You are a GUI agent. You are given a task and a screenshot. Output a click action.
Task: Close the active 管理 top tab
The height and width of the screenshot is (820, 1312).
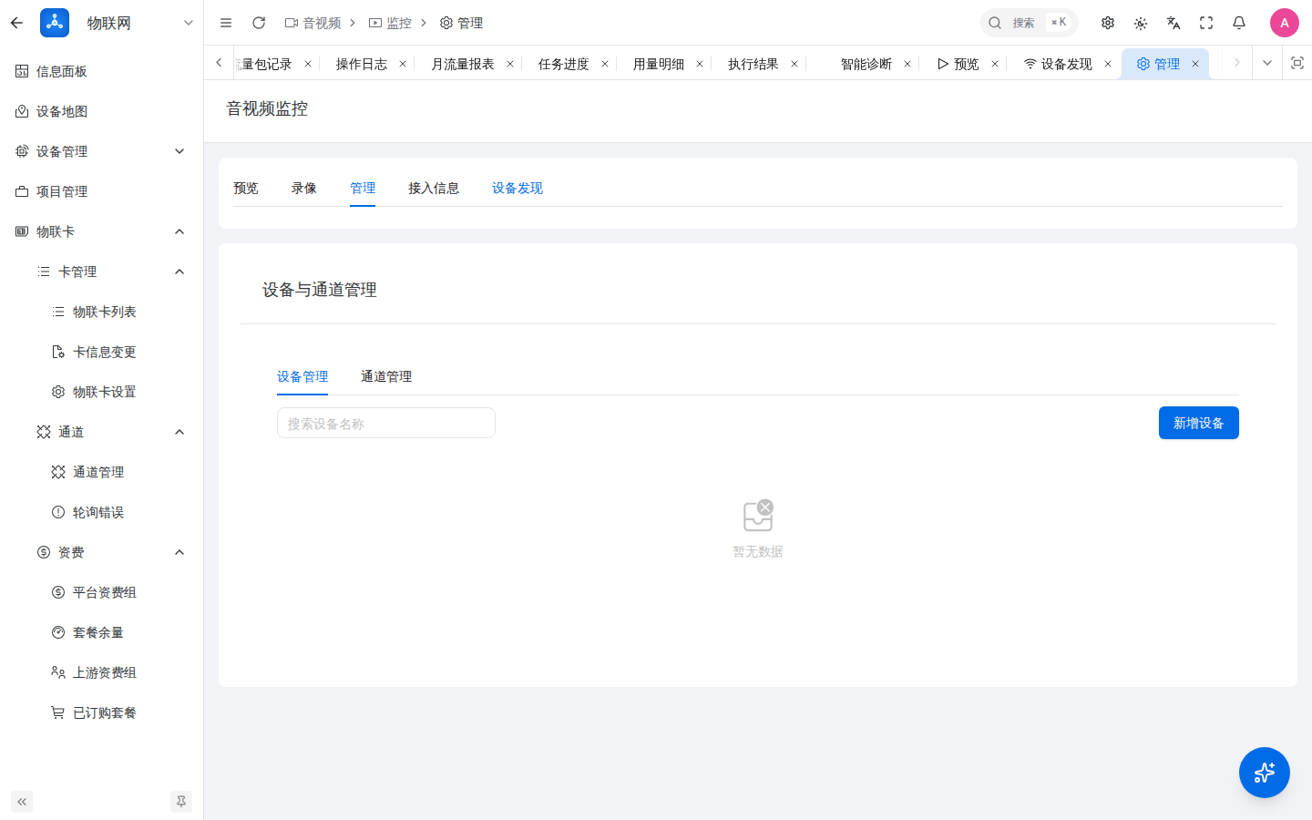(x=1195, y=64)
